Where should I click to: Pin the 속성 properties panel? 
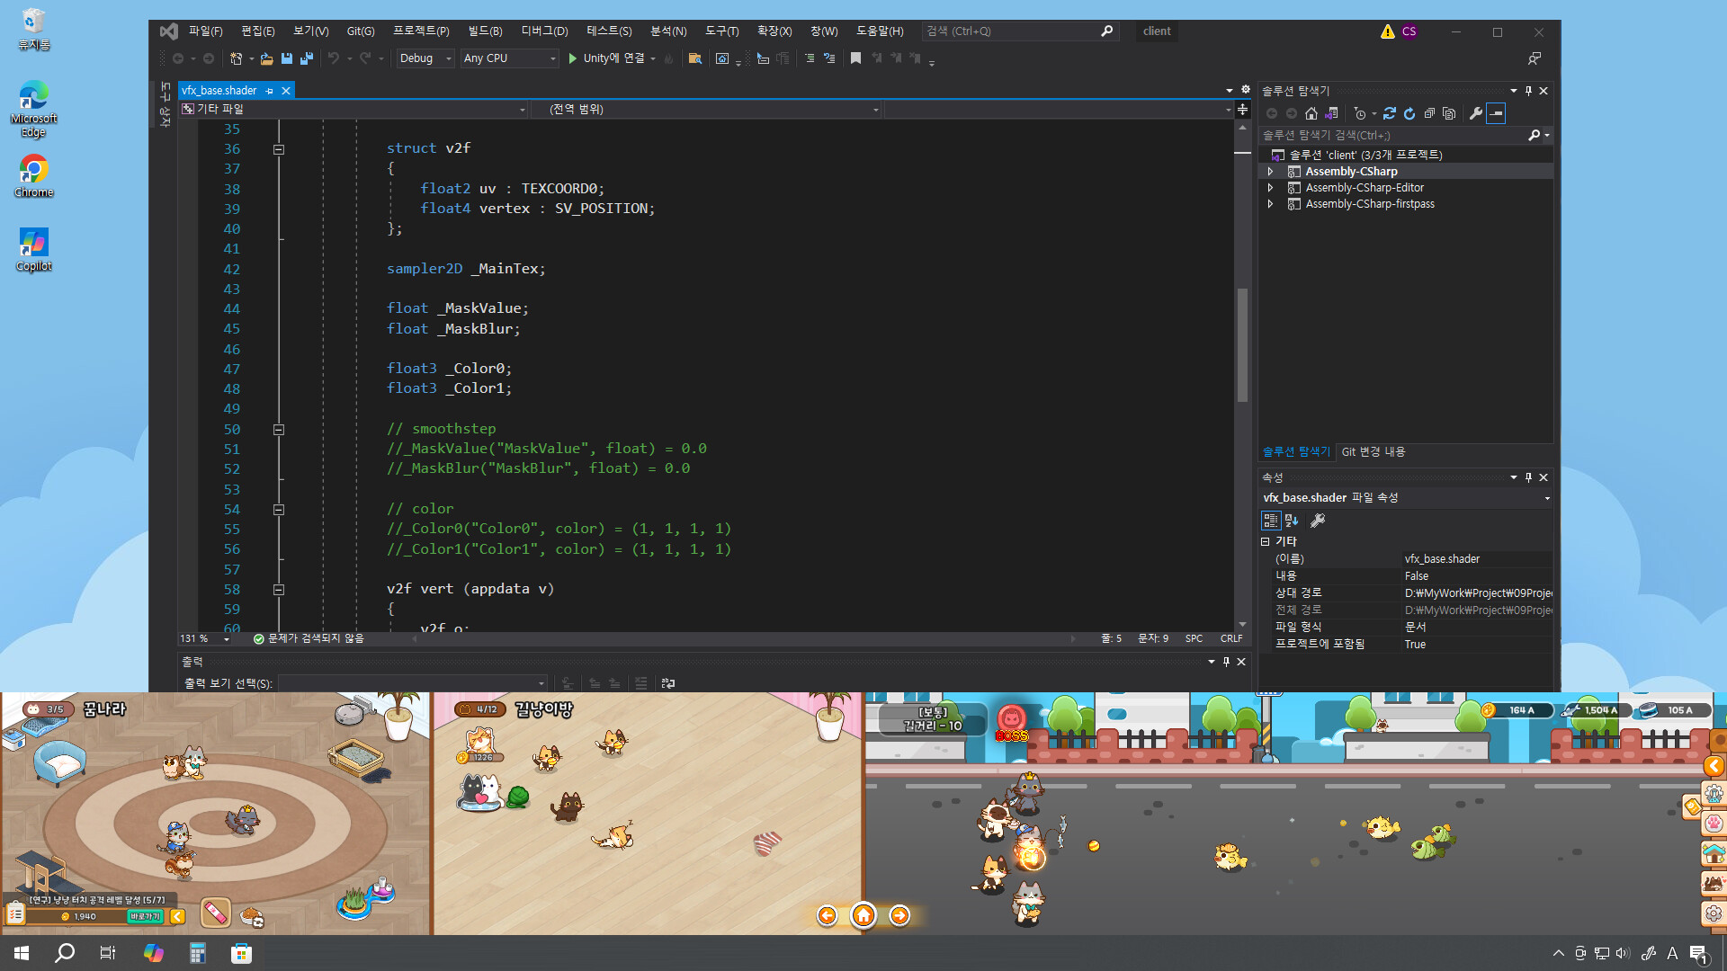[1527, 477]
